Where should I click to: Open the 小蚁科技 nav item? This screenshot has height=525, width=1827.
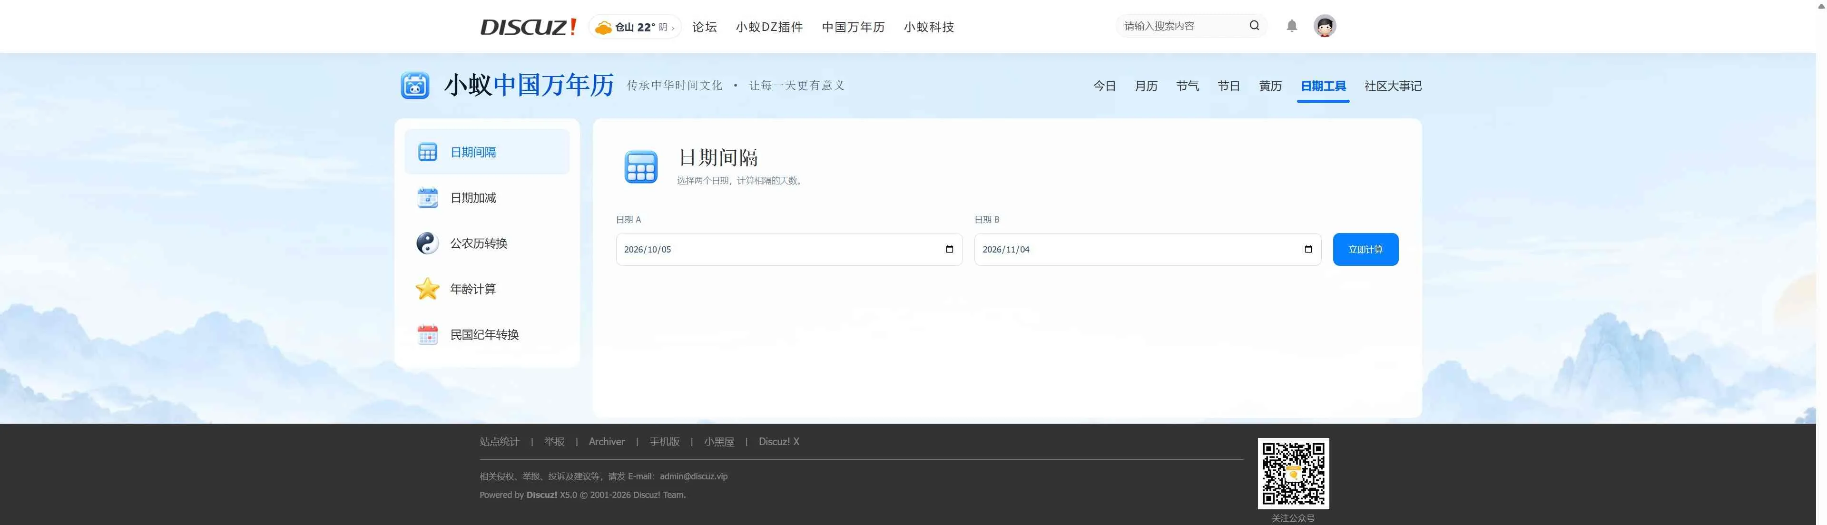928,27
